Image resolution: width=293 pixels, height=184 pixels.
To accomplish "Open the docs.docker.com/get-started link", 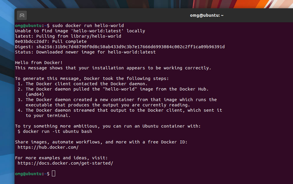I will click(66, 163).
